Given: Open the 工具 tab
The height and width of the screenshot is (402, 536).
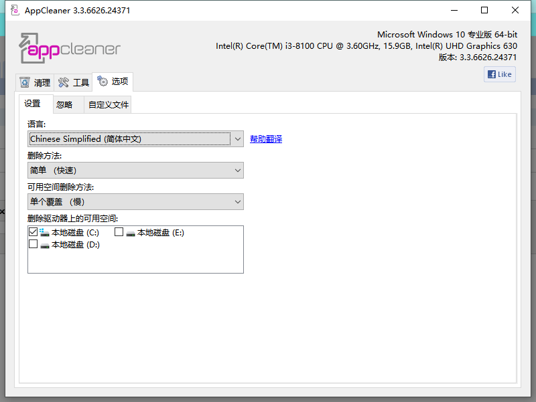Looking at the screenshot, I should [x=73, y=82].
